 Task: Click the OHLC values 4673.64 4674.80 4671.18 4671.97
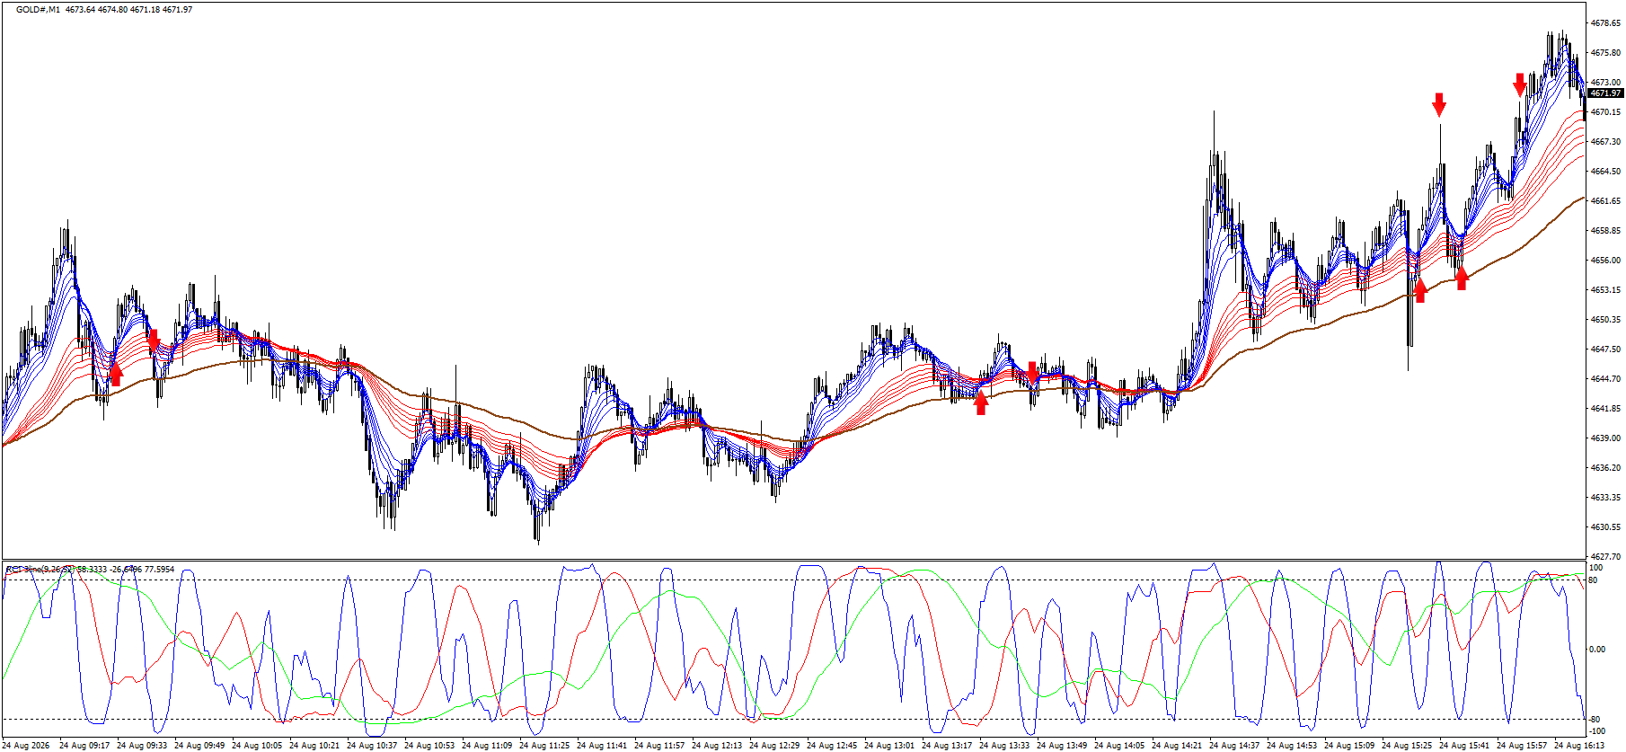pos(129,10)
